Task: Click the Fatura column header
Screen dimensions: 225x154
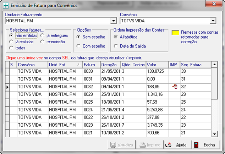Action: click(92, 65)
